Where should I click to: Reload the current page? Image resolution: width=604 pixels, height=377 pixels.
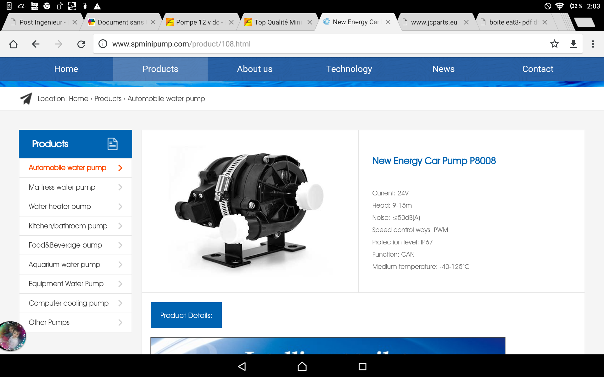pos(81,44)
